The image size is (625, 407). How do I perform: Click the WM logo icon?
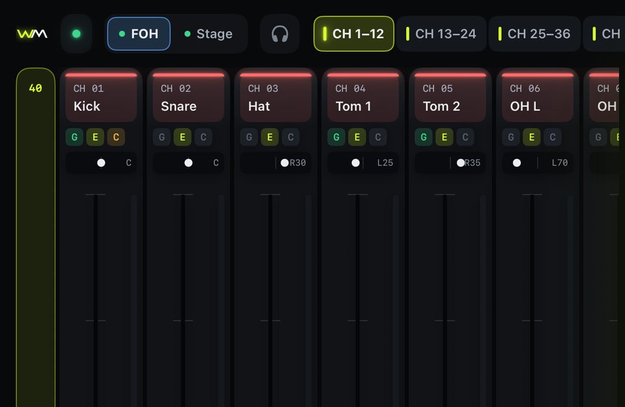[32, 34]
